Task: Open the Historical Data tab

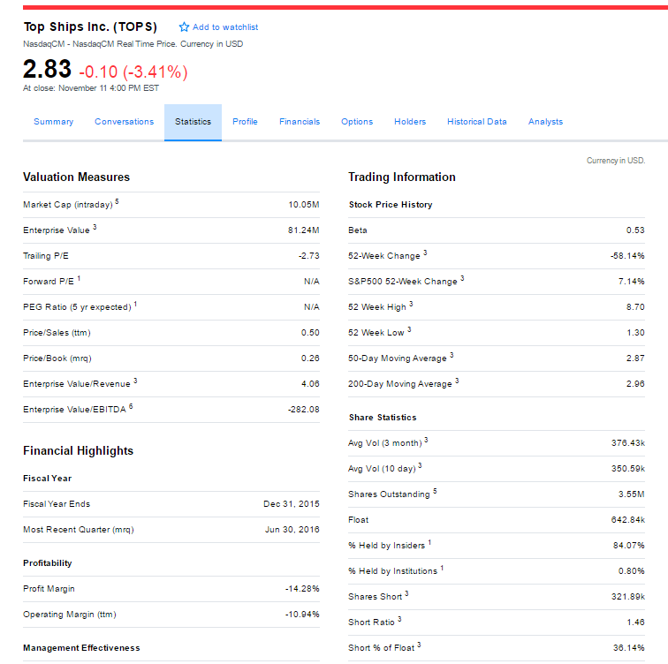Action: tap(476, 122)
